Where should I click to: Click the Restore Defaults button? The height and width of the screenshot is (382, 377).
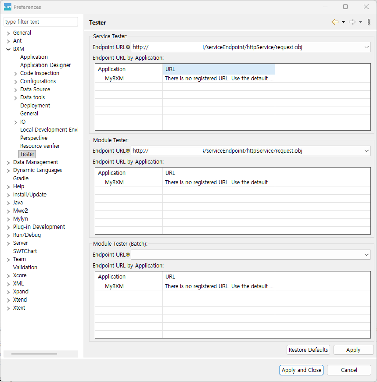point(308,350)
